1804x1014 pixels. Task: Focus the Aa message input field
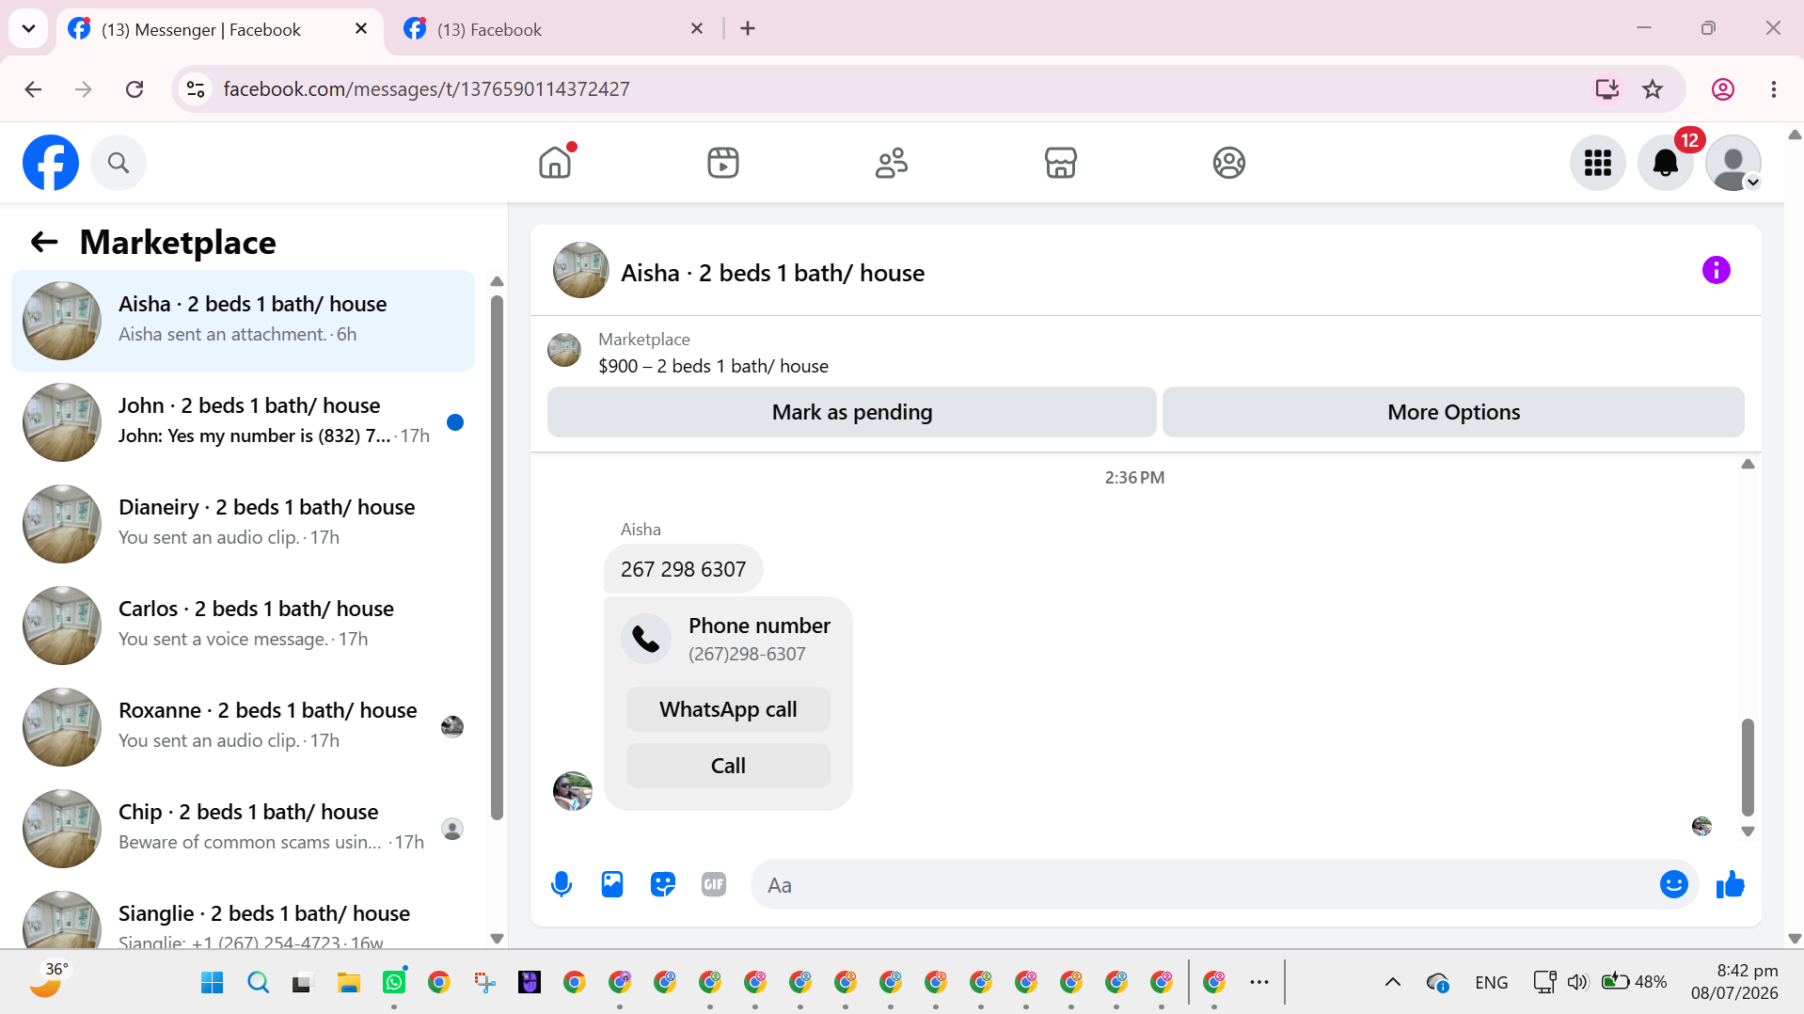click(x=1204, y=885)
